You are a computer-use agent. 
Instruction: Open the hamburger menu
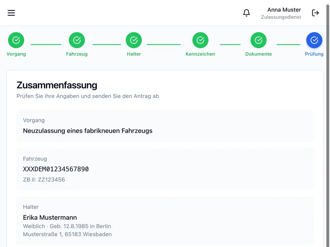tap(11, 13)
